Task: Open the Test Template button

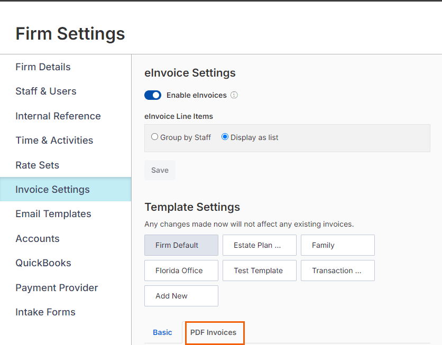Action: [259, 271]
